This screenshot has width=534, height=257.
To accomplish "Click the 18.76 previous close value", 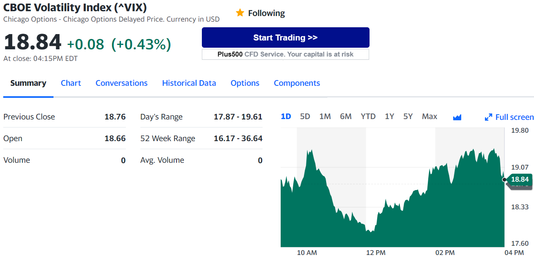I will point(115,117).
